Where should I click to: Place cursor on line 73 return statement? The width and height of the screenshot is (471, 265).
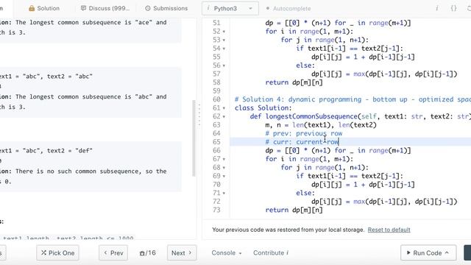(294, 210)
